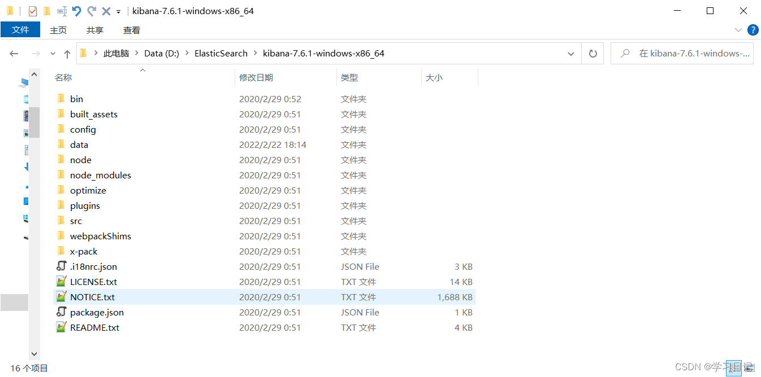Click kibana-7.6.1-windows-x86_64 breadcrumb segment
This screenshot has width=761, height=377.
tap(323, 54)
